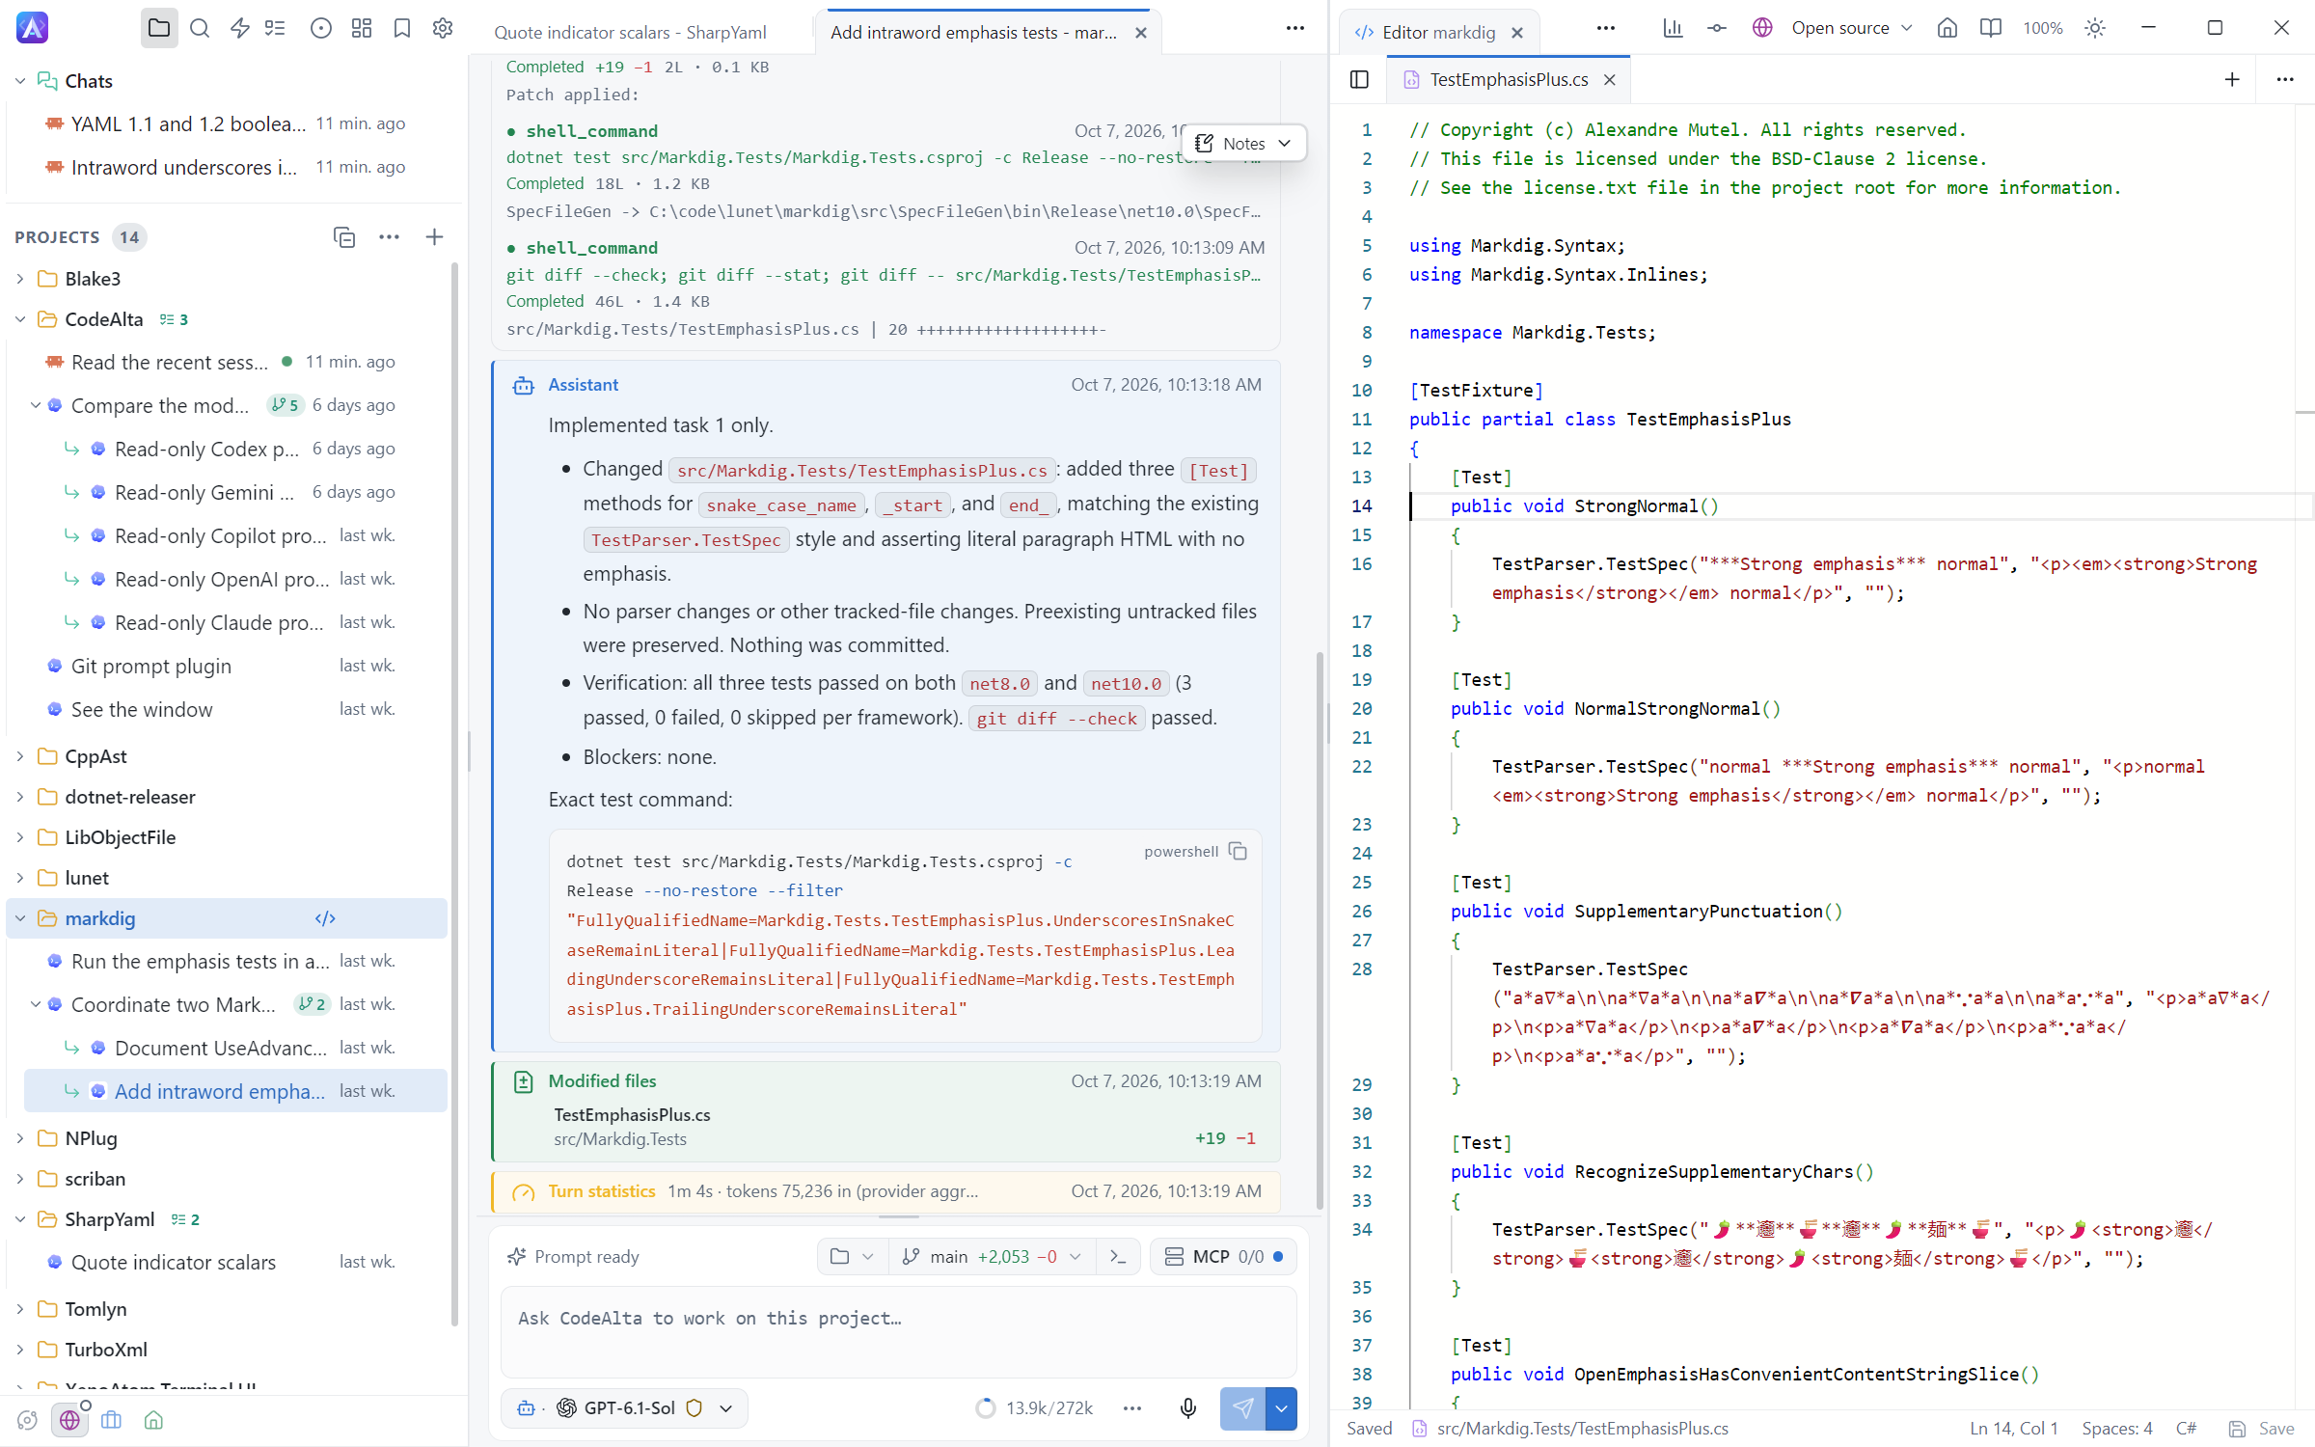Collapse the Chats section
Screen dimensions: 2315x1447
click(20, 81)
